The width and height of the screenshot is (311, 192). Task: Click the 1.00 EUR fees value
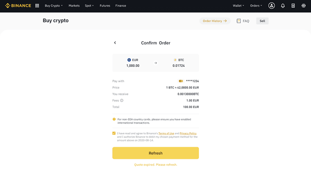pos(192,100)
